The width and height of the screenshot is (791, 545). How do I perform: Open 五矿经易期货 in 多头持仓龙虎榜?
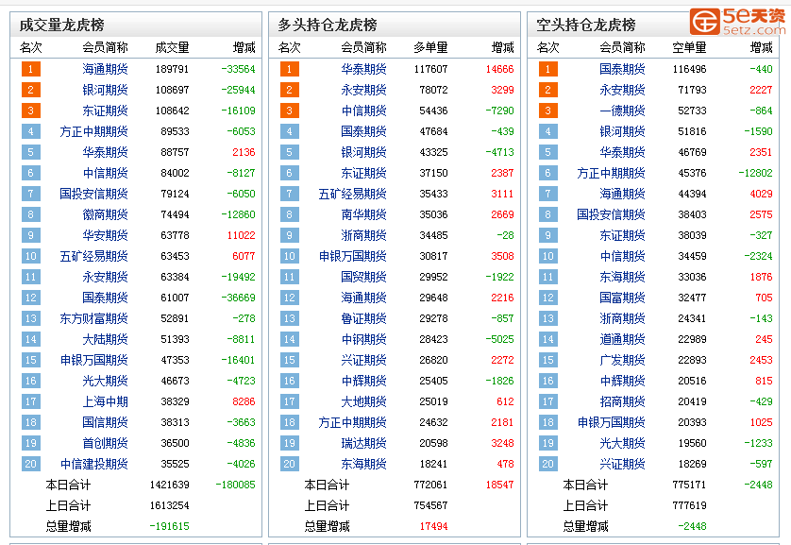click(x=353, y=194)
